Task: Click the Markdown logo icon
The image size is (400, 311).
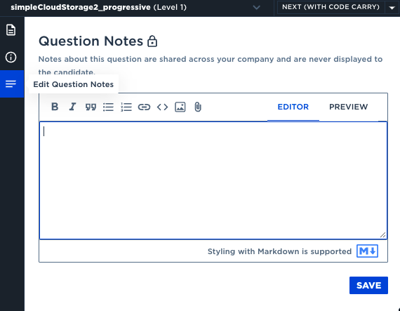Action: [x=367, y=251]
